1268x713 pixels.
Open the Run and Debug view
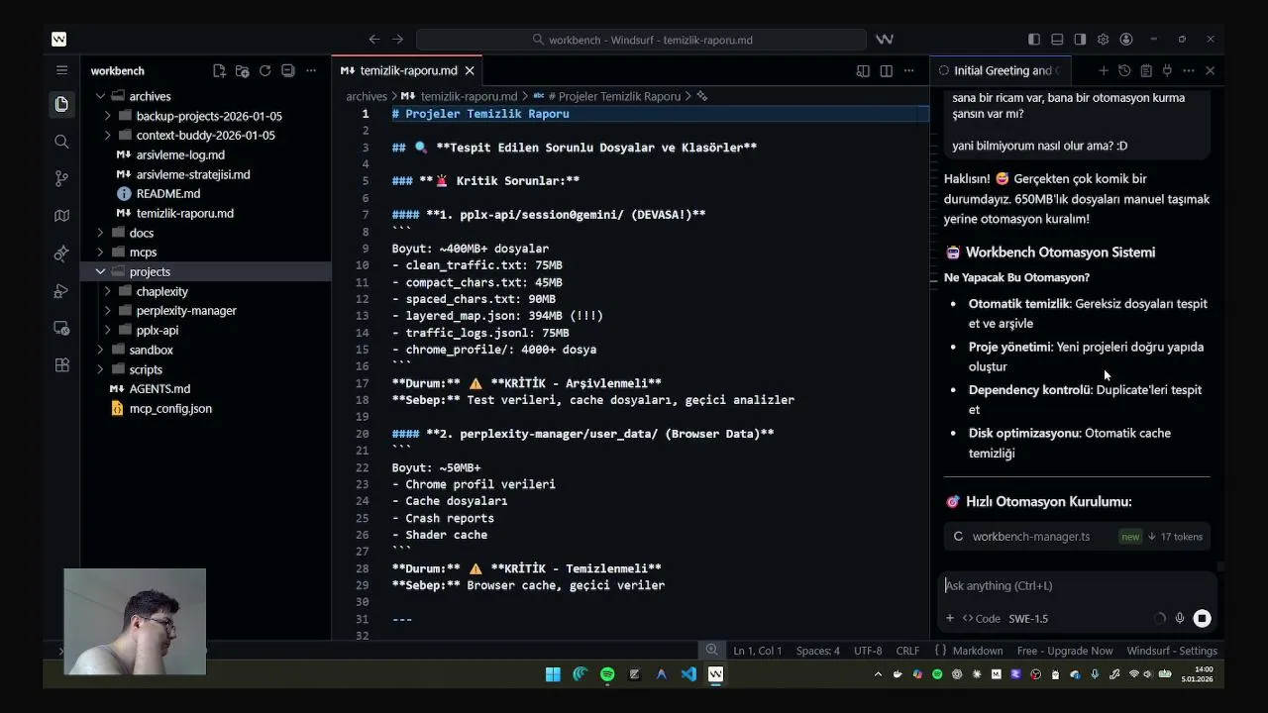[x=61, y=291]
